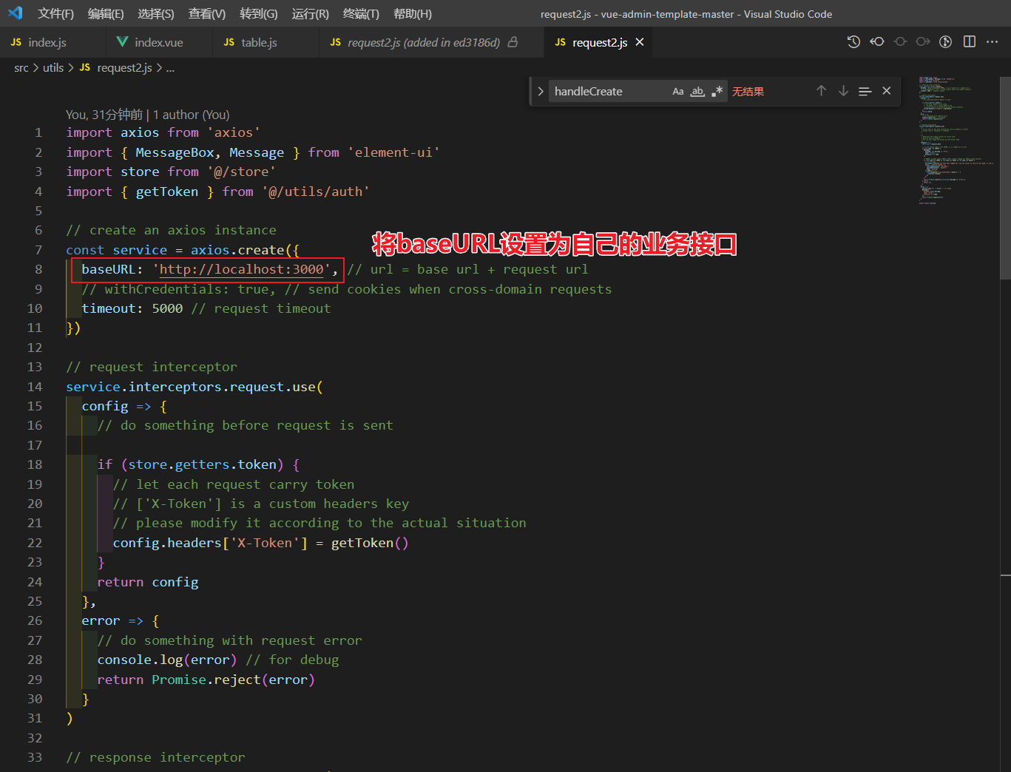Select the middle commit compare icon
This screenshot has width=1011, height=772.
click(900, 42)
